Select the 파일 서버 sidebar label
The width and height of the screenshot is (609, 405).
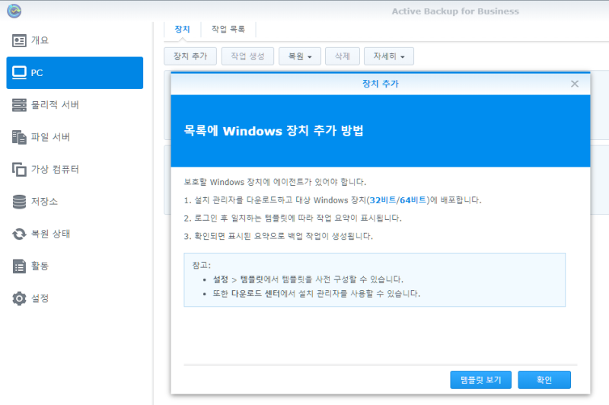(x=50, y=137)
